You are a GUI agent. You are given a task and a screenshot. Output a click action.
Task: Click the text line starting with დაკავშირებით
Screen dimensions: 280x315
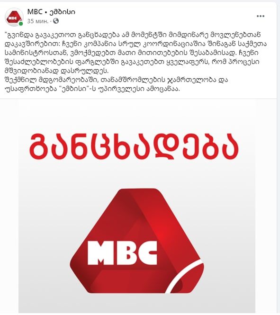(135, 44)
